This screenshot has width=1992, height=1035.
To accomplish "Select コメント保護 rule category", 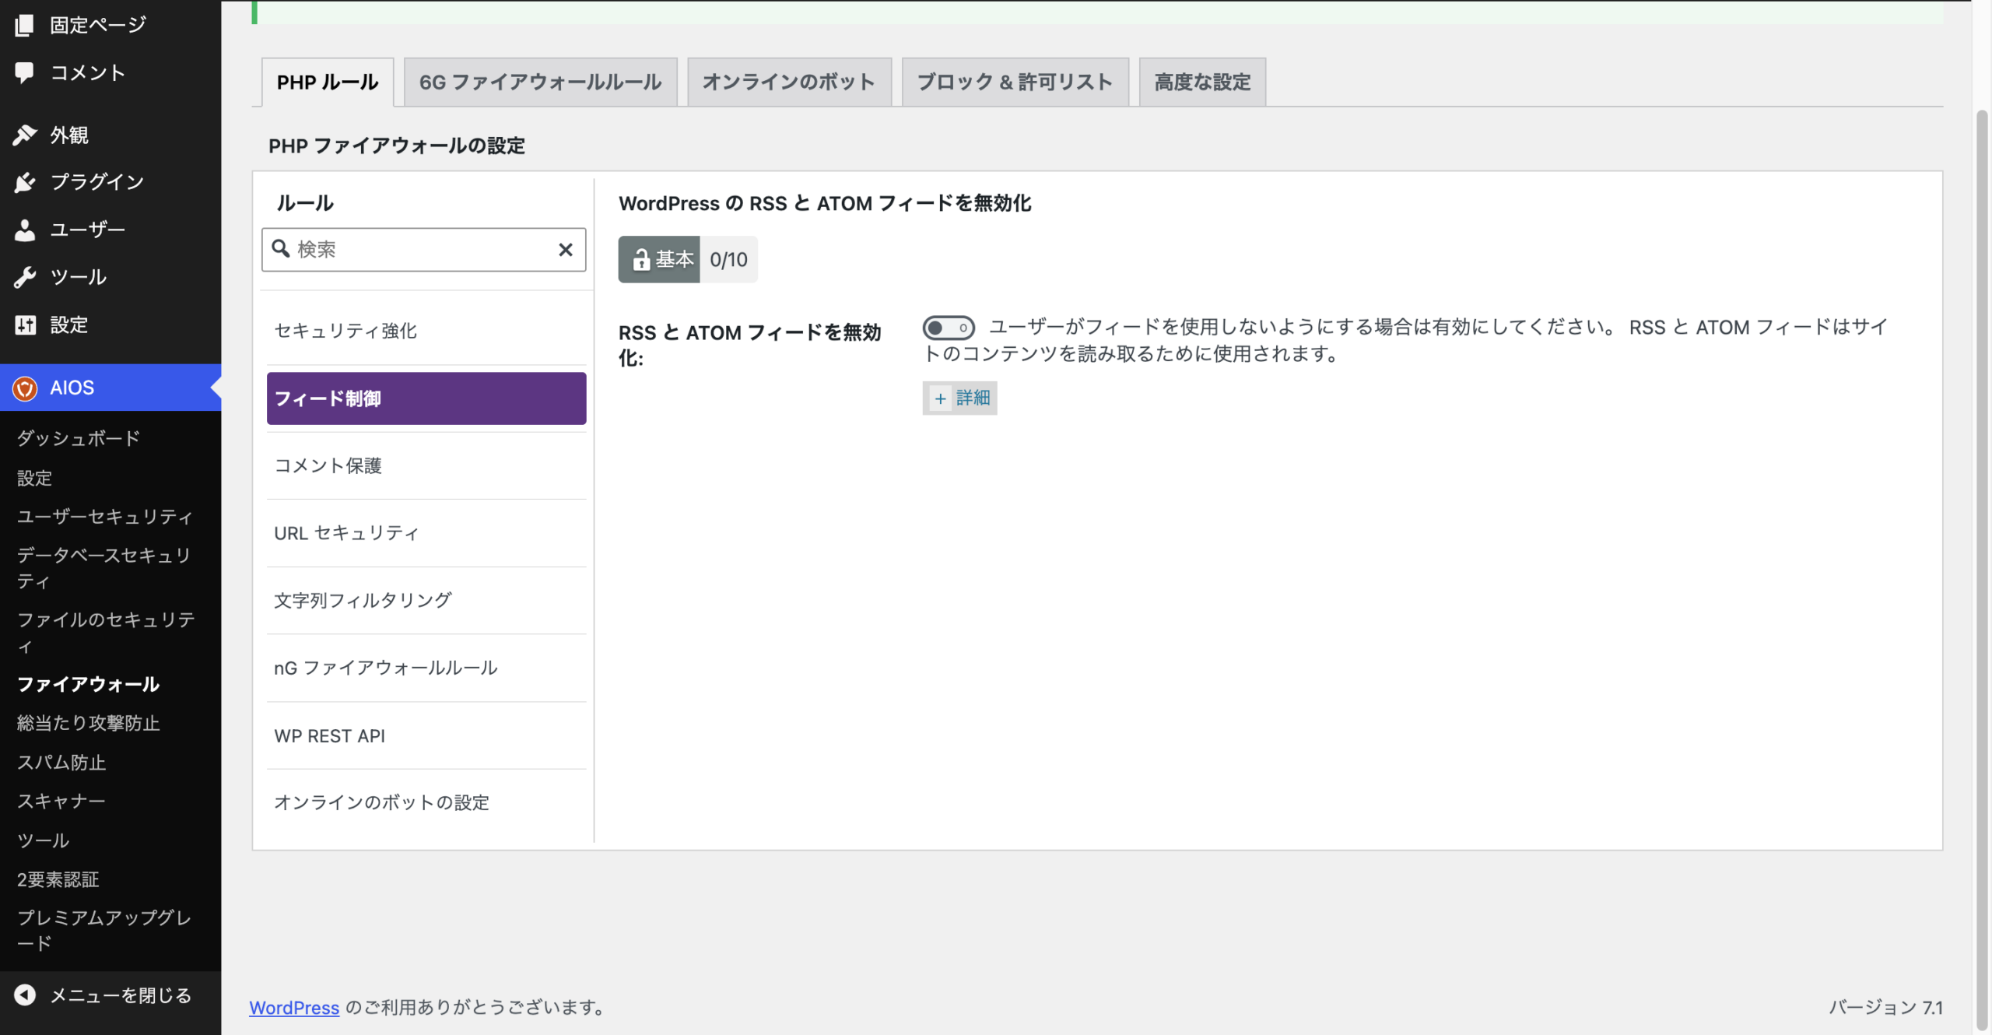I will [x=426, y=465].
